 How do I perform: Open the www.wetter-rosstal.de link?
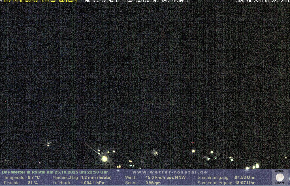[x=170, y=172]
